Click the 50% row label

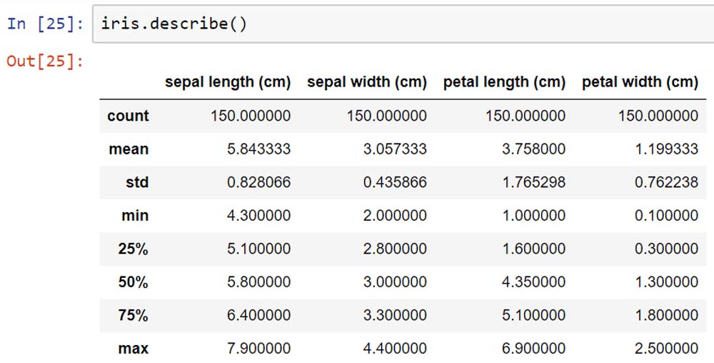tap(133, 282)
